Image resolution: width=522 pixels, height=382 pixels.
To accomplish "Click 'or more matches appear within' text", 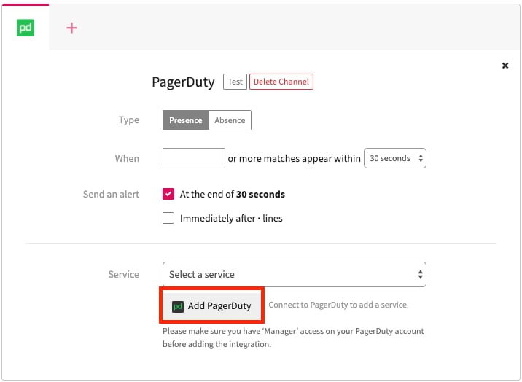I will coord(294,158).
